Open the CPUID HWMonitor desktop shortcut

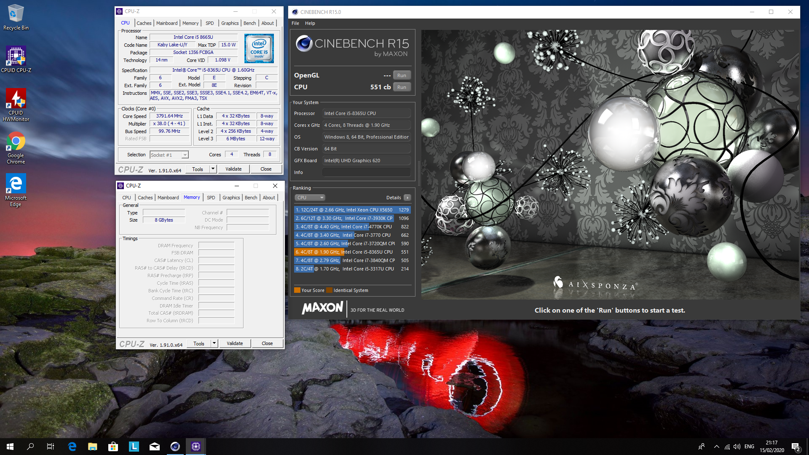pyautogui.click(x=16, y=105)
